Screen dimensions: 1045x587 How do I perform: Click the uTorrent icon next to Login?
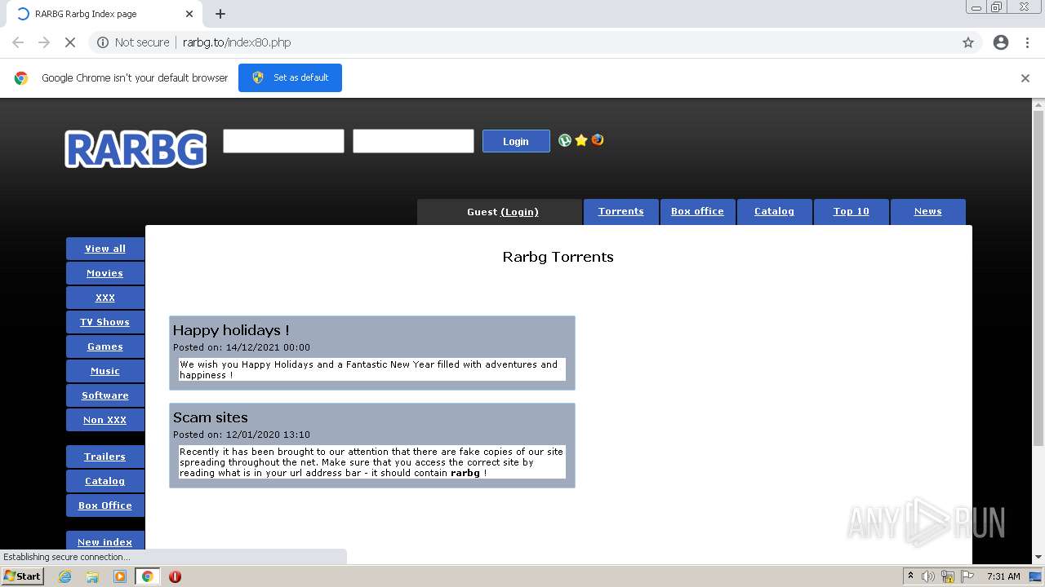[564, 140]
